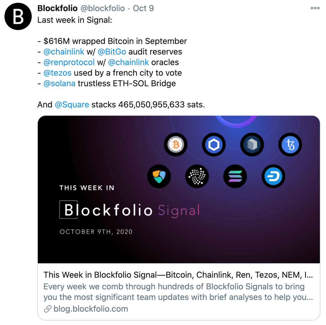Open the tweet options menu via the three dots

pyautogui.click(x=315, y=8)
